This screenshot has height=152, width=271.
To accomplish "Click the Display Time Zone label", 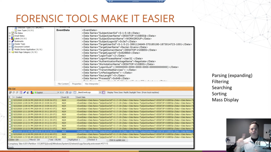I will 133,93.
